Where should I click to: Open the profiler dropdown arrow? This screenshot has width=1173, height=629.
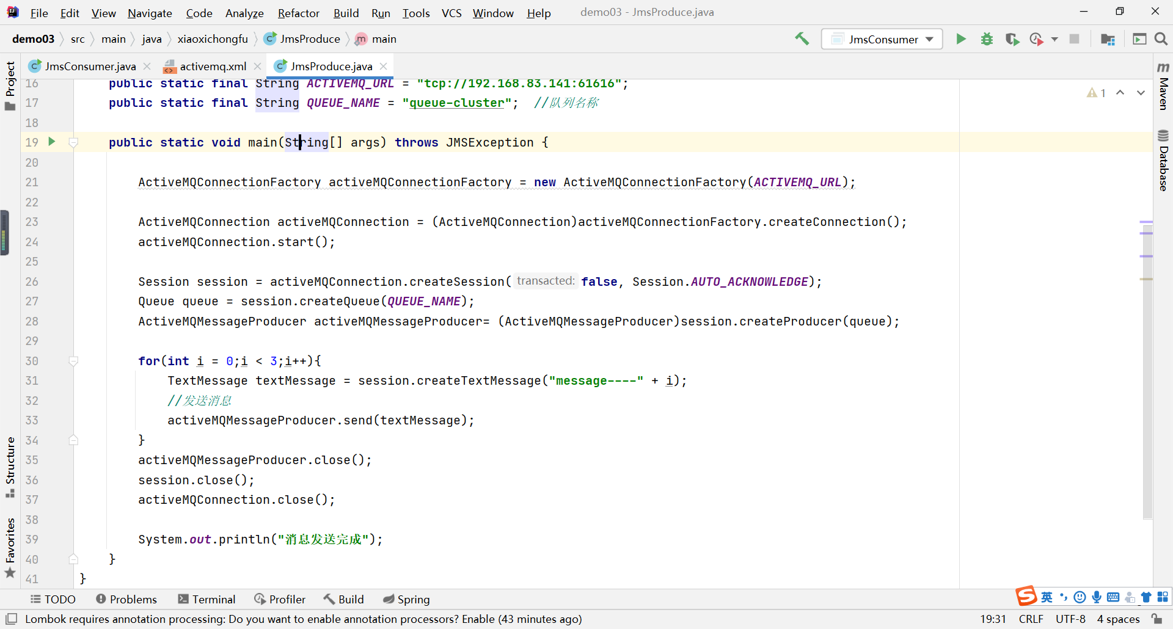[1054, 39]
